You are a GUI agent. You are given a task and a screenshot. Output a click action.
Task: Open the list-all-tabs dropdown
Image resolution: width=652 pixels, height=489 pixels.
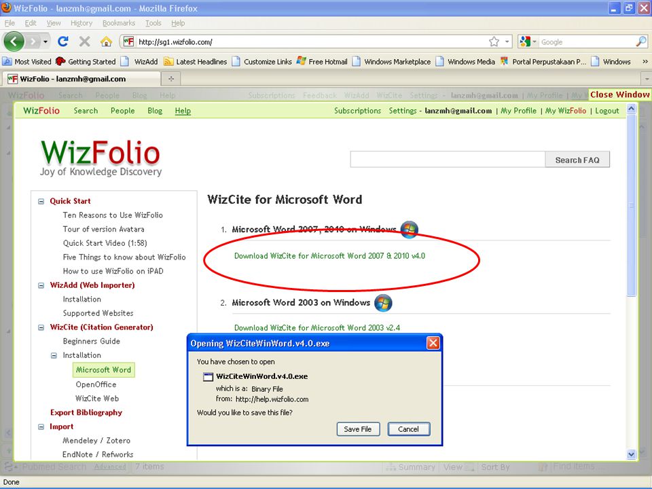point(647,79)
